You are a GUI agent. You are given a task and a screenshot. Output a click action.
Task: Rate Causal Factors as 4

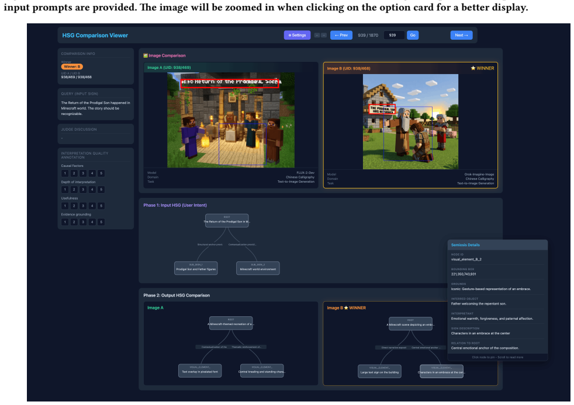point(92,173)
